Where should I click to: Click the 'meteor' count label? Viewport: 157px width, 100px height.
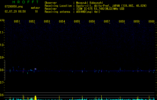[x=35, y=8]
